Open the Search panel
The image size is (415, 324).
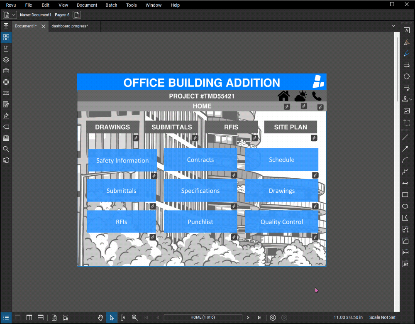6,149
